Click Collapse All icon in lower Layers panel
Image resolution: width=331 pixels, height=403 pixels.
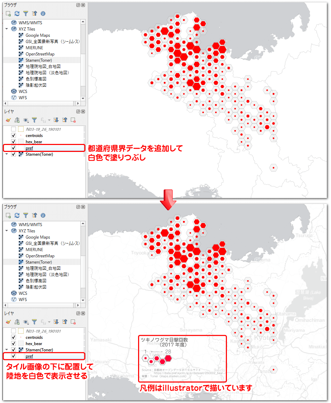(x=65, y=322)
